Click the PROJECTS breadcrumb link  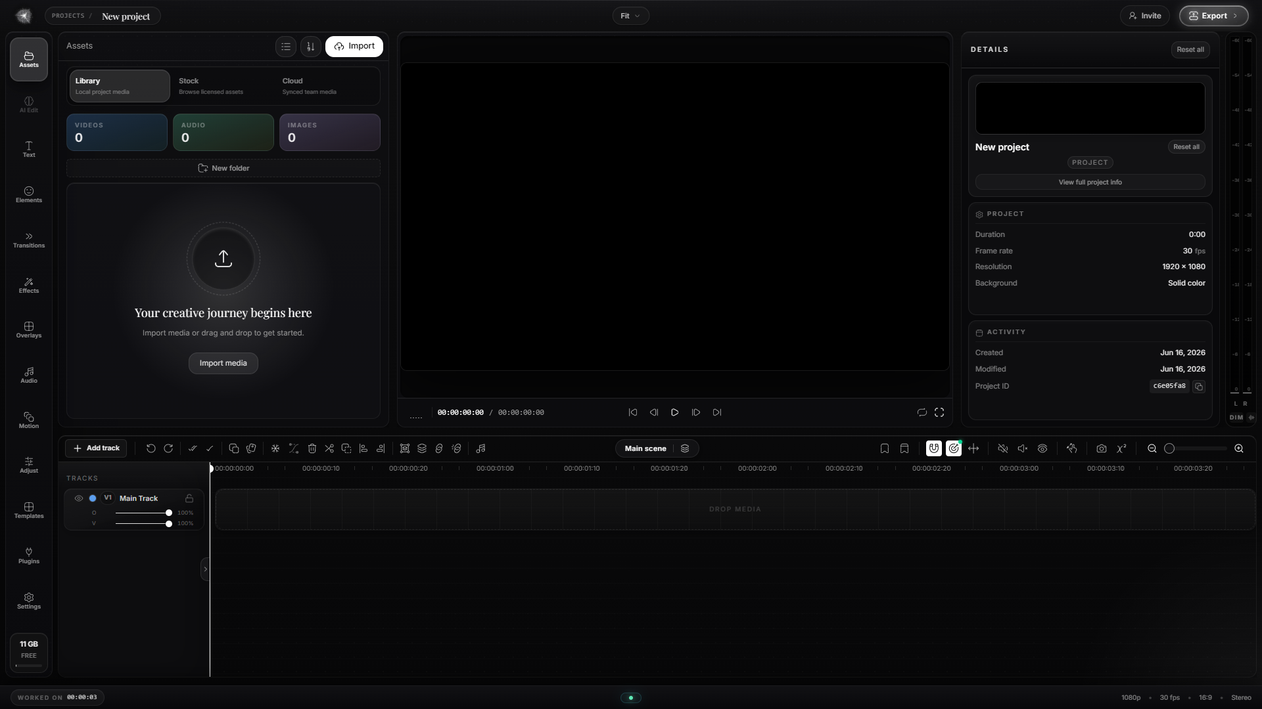coord(68,16)
